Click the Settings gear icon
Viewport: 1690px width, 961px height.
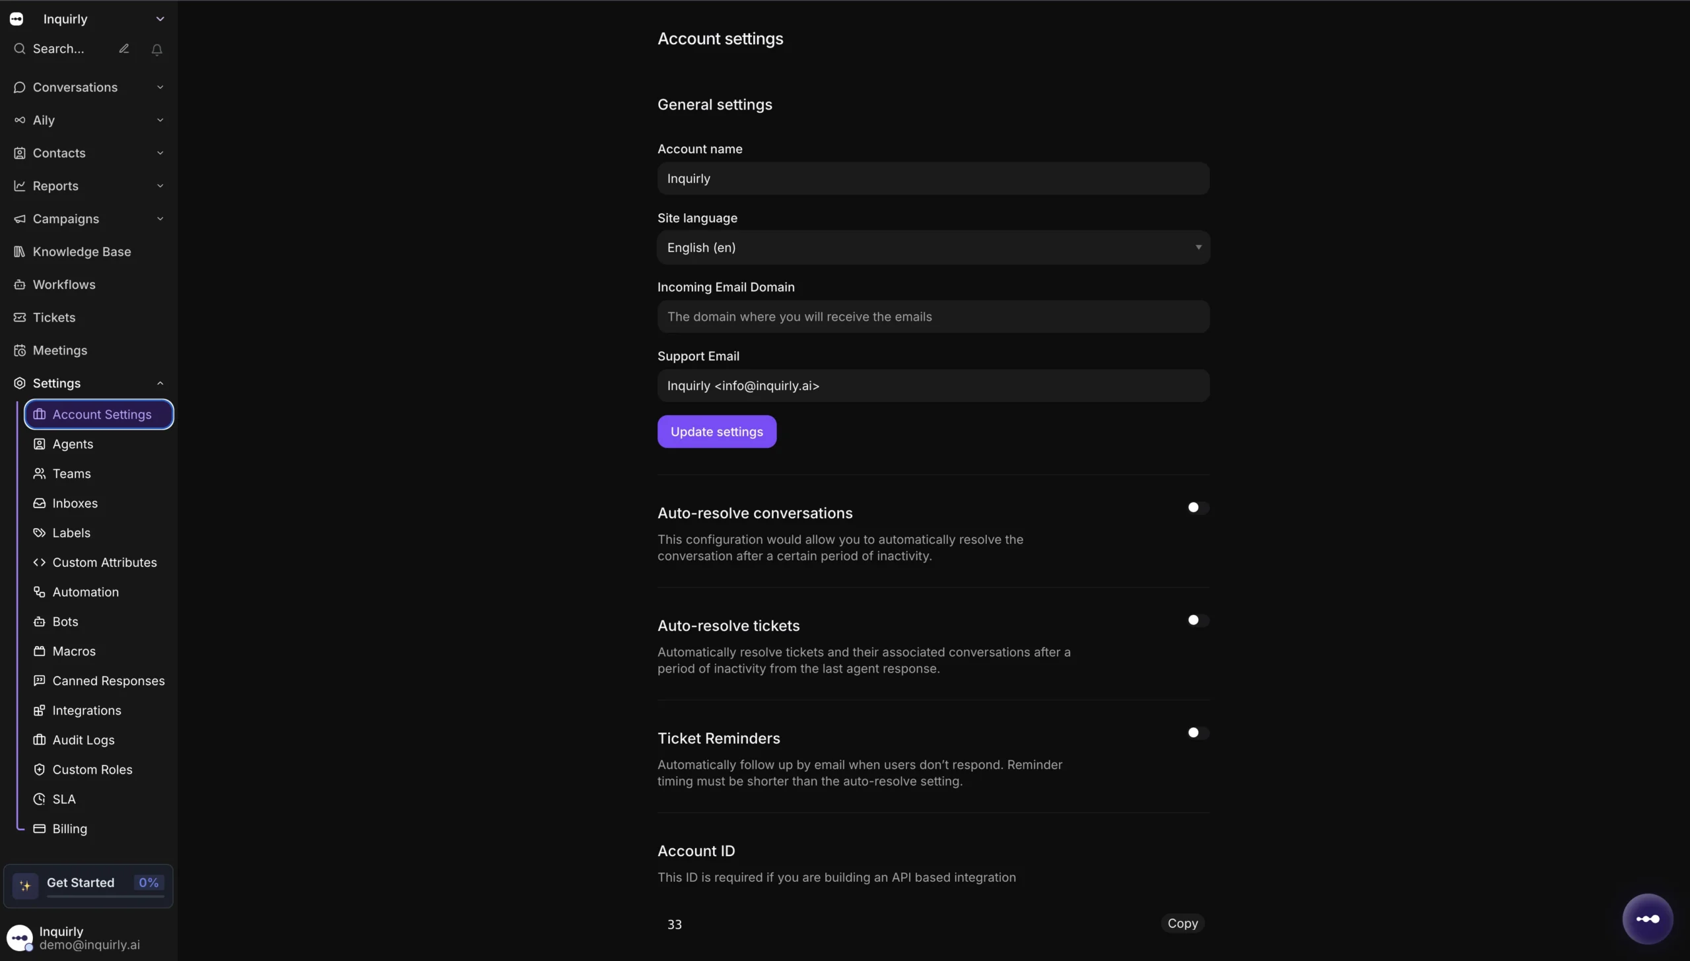[x=20, y=383]
